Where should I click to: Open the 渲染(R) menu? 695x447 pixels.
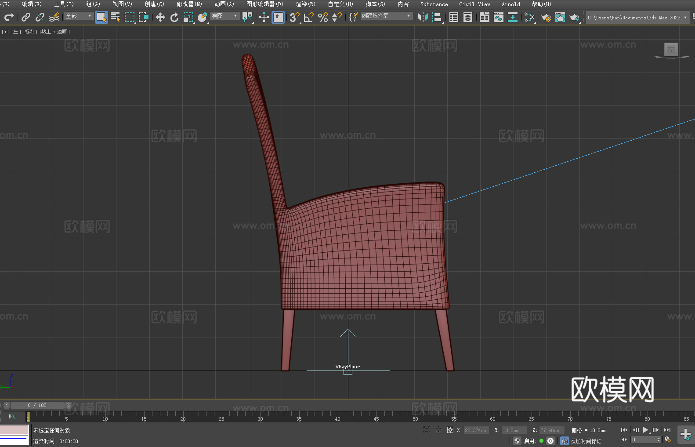306,4
